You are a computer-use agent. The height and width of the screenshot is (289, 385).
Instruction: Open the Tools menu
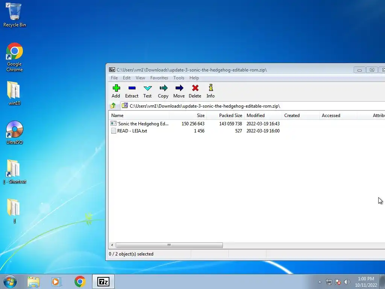tap(179, 78)
